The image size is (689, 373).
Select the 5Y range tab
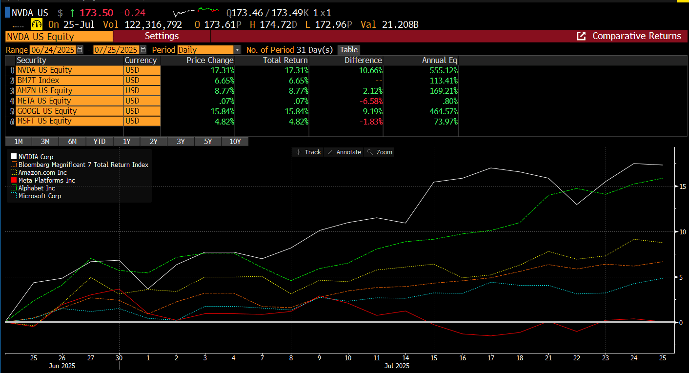pos(208,142)
